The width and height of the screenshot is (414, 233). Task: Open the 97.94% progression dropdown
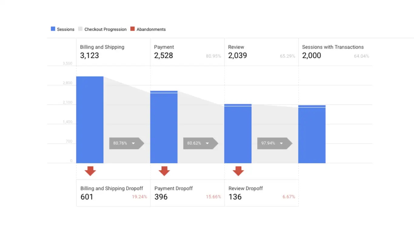(x=281, y=143)
